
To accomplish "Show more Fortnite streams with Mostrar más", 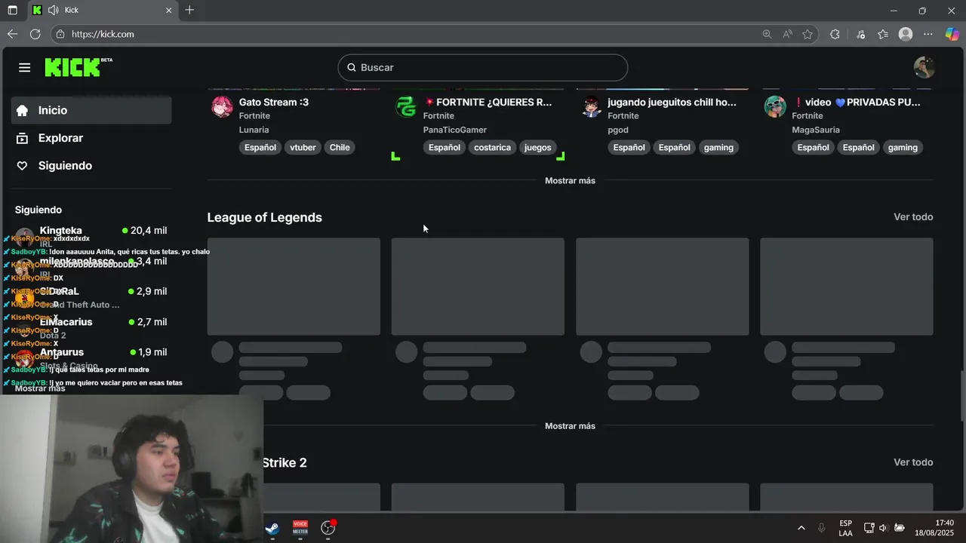I will [x=570, y=181].
